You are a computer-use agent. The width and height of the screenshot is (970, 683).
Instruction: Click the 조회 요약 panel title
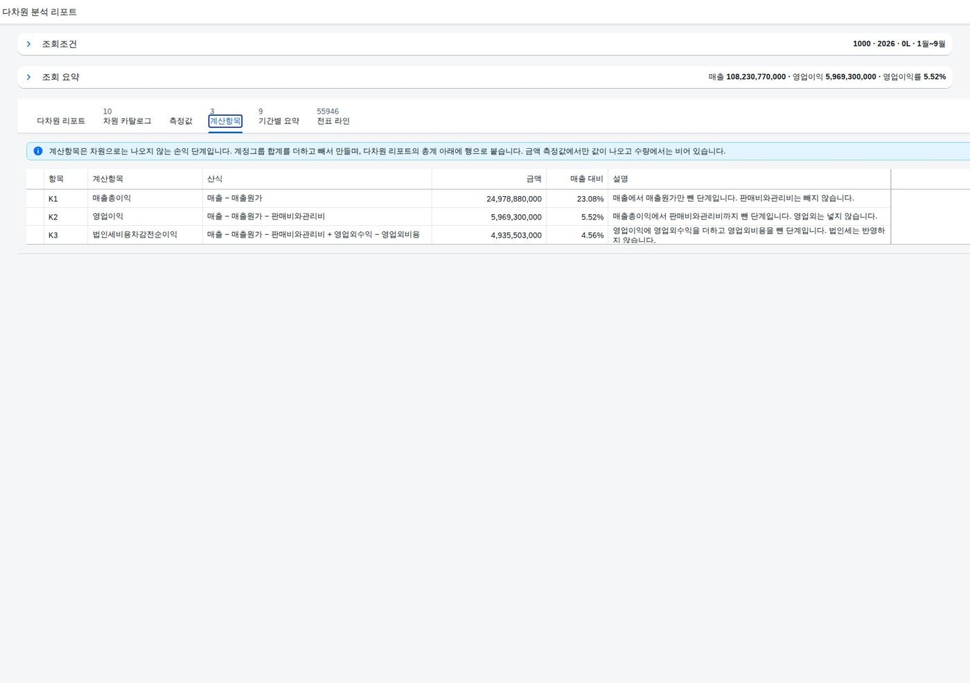[61, 77]
